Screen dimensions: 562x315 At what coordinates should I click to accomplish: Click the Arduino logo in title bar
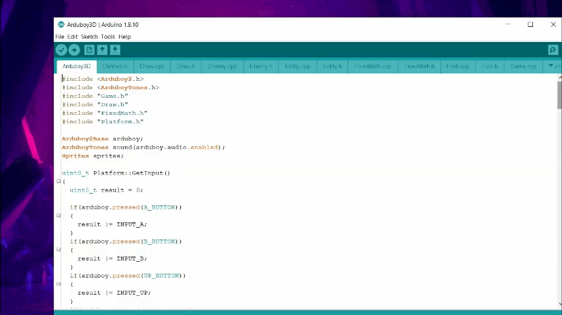click(x=61, y=25)
